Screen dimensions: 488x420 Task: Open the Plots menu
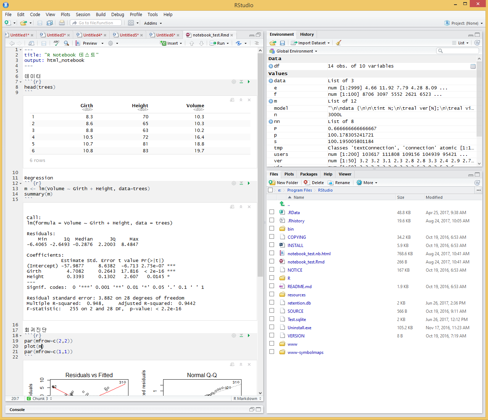[x=65, y=15]
